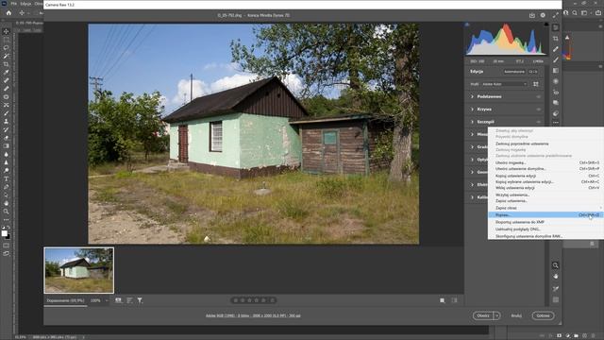Image resolution: width=604 pixels, height=340 pixels.
Task: Open workflow options link Adobe RGB
Action: pos(253,315)
